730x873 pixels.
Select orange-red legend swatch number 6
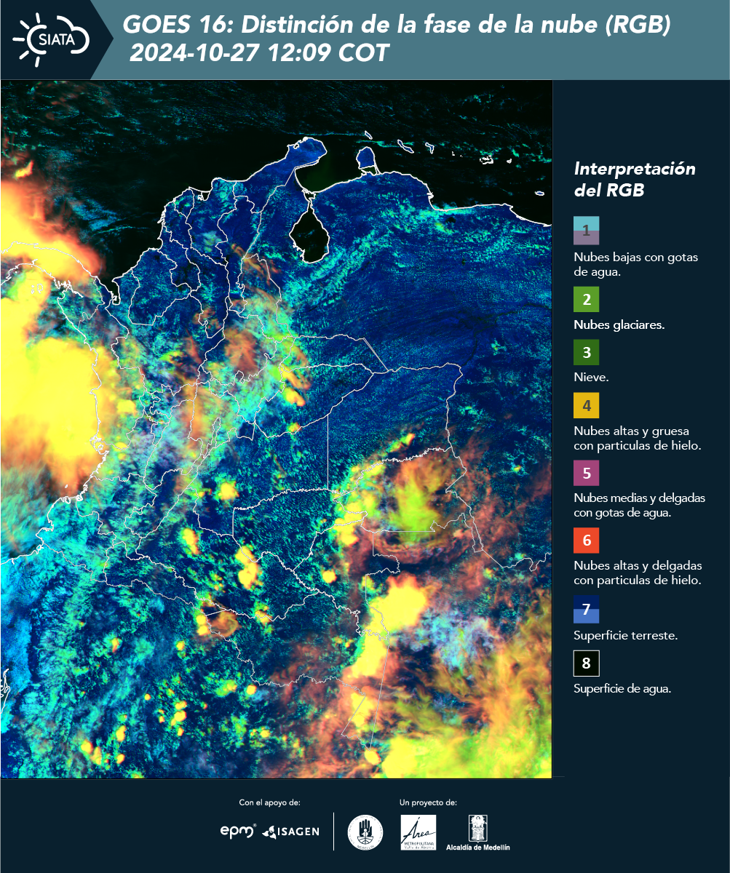[x=586, y=541]
